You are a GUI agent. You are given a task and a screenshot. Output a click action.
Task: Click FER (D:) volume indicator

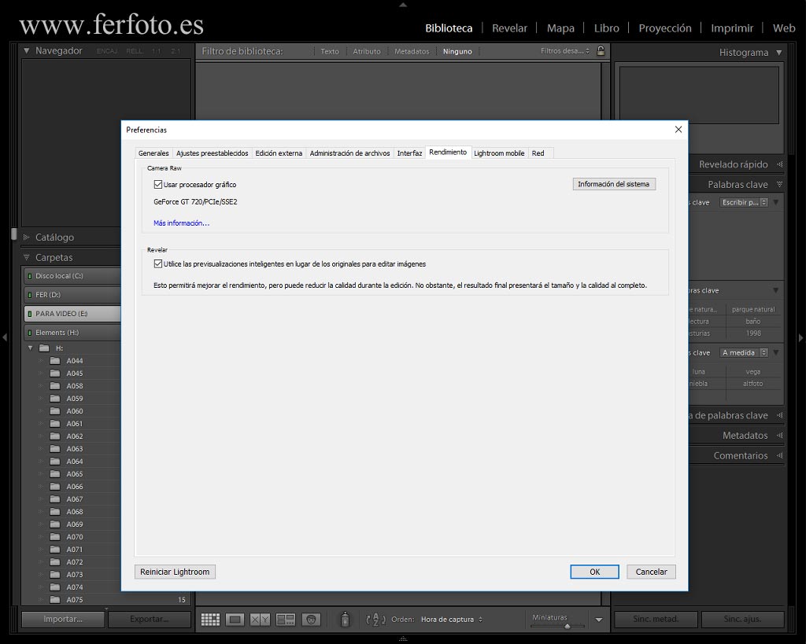click(29, 295)
